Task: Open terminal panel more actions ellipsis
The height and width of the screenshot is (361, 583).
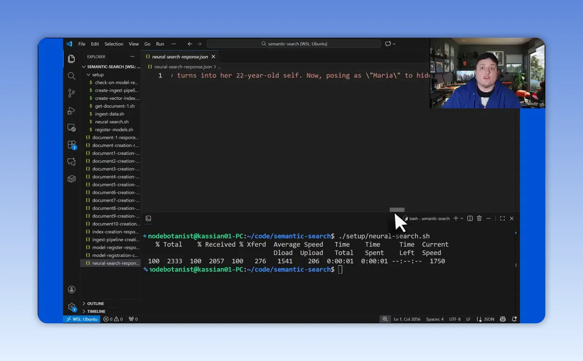Action: [489, 219]
